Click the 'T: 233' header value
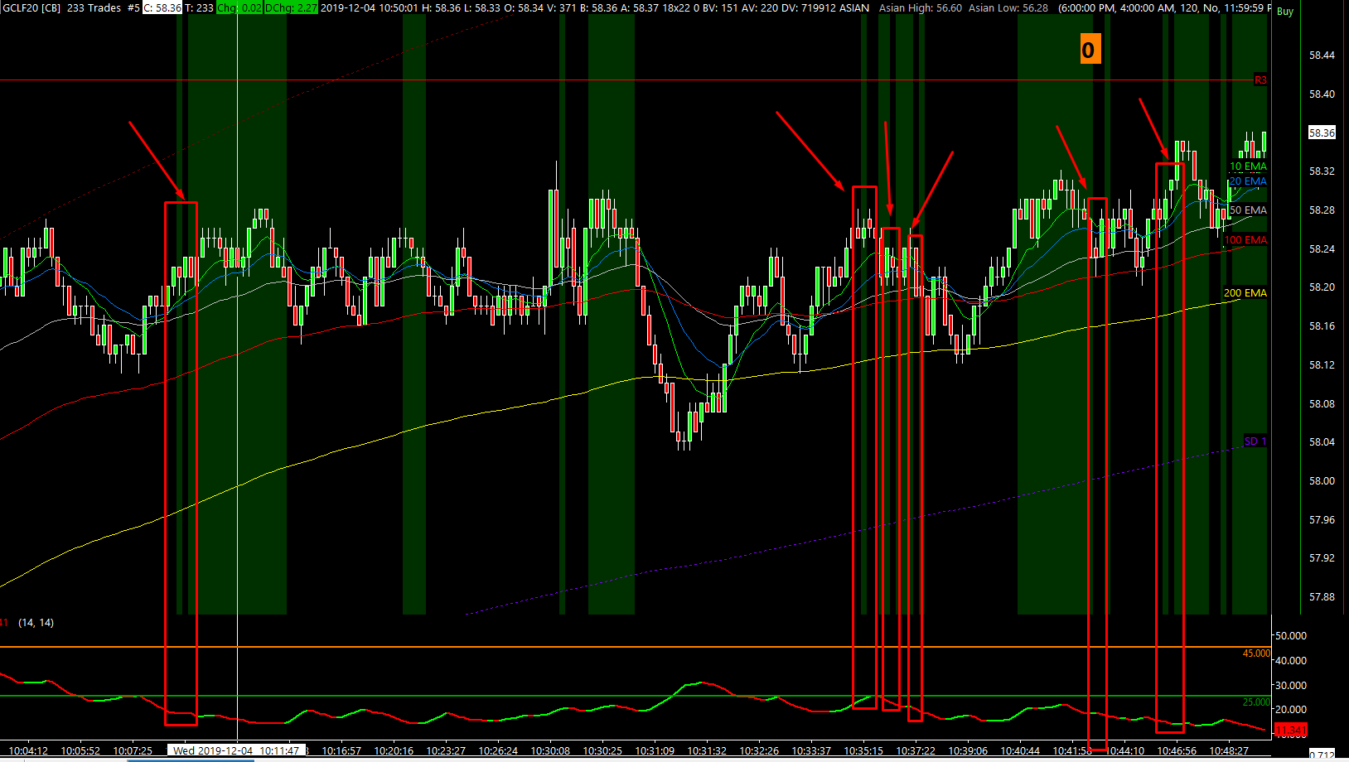The width and height of the screenshot is (1349, 762). point(199,7)
